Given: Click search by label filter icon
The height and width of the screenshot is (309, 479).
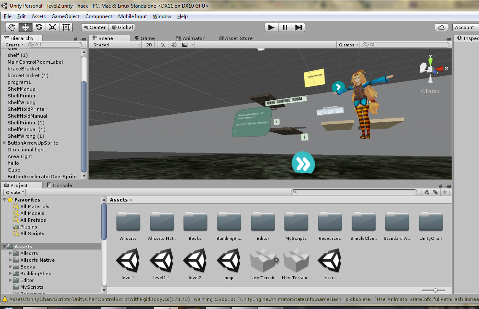Looking at the screenshot, I should (x=436, y=192).
